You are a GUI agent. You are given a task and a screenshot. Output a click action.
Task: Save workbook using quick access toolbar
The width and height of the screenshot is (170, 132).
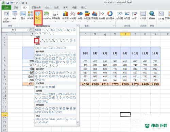[8, 3]
